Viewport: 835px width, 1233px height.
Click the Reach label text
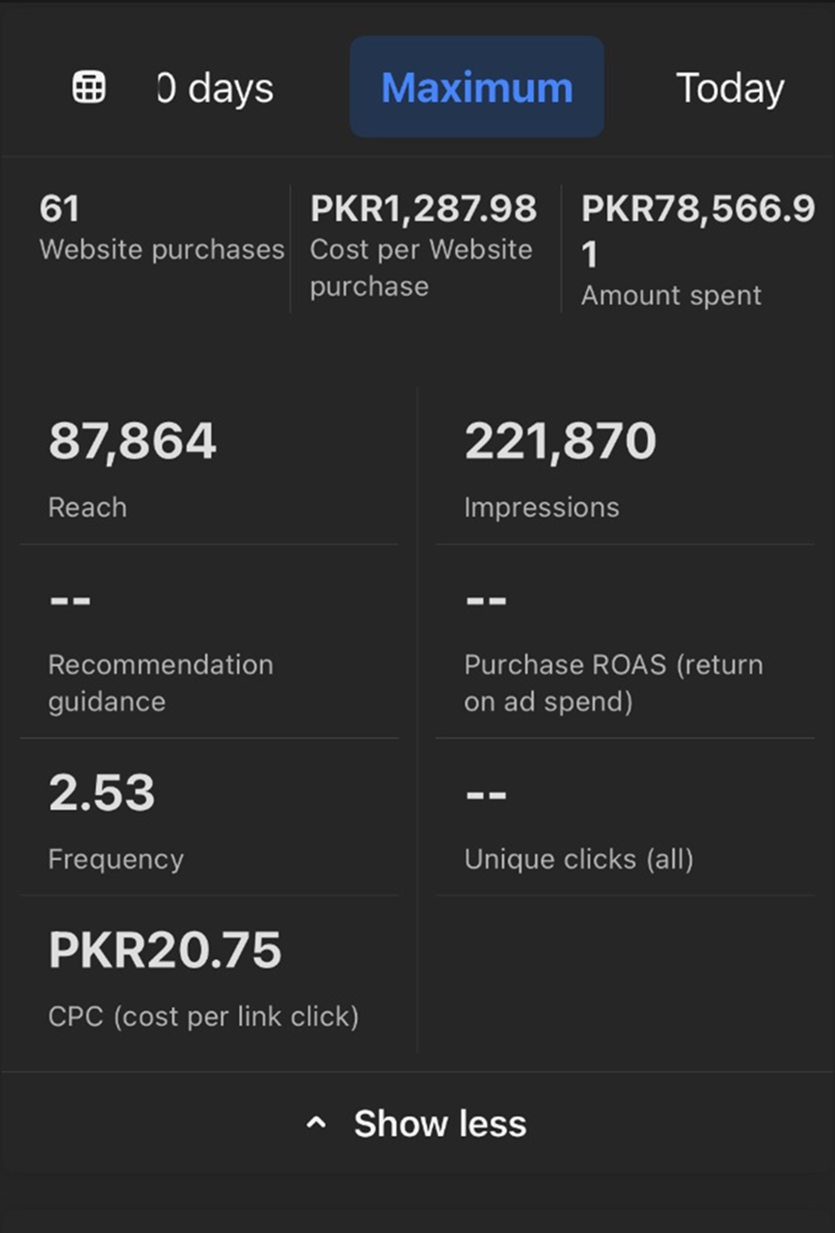point(88,507)
